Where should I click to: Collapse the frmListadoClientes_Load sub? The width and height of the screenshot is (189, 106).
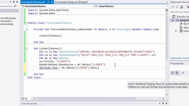coord(27,29)
